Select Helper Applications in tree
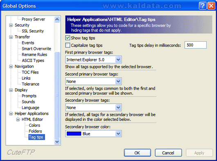Viewport: 217px width, 161px height. [x=32, y=114]
